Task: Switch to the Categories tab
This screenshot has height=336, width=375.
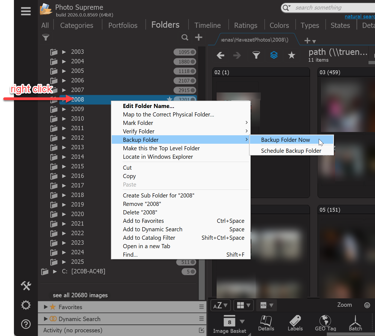Action: click(x=77, y=25)
